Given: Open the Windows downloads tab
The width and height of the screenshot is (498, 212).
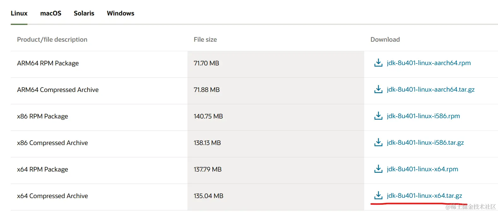Looking at the screenshot, I should [x=121, y=13].
